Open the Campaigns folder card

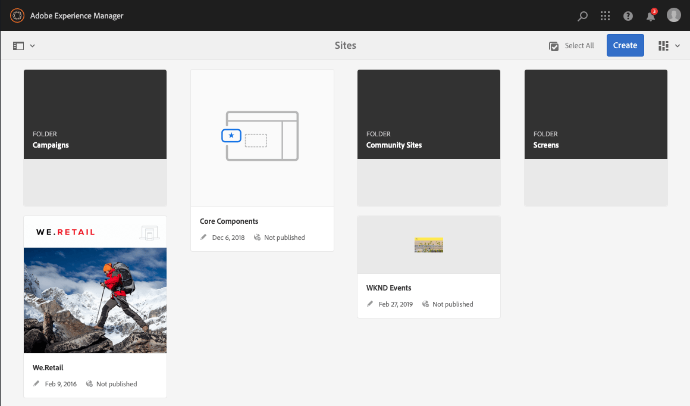point(95,114)
